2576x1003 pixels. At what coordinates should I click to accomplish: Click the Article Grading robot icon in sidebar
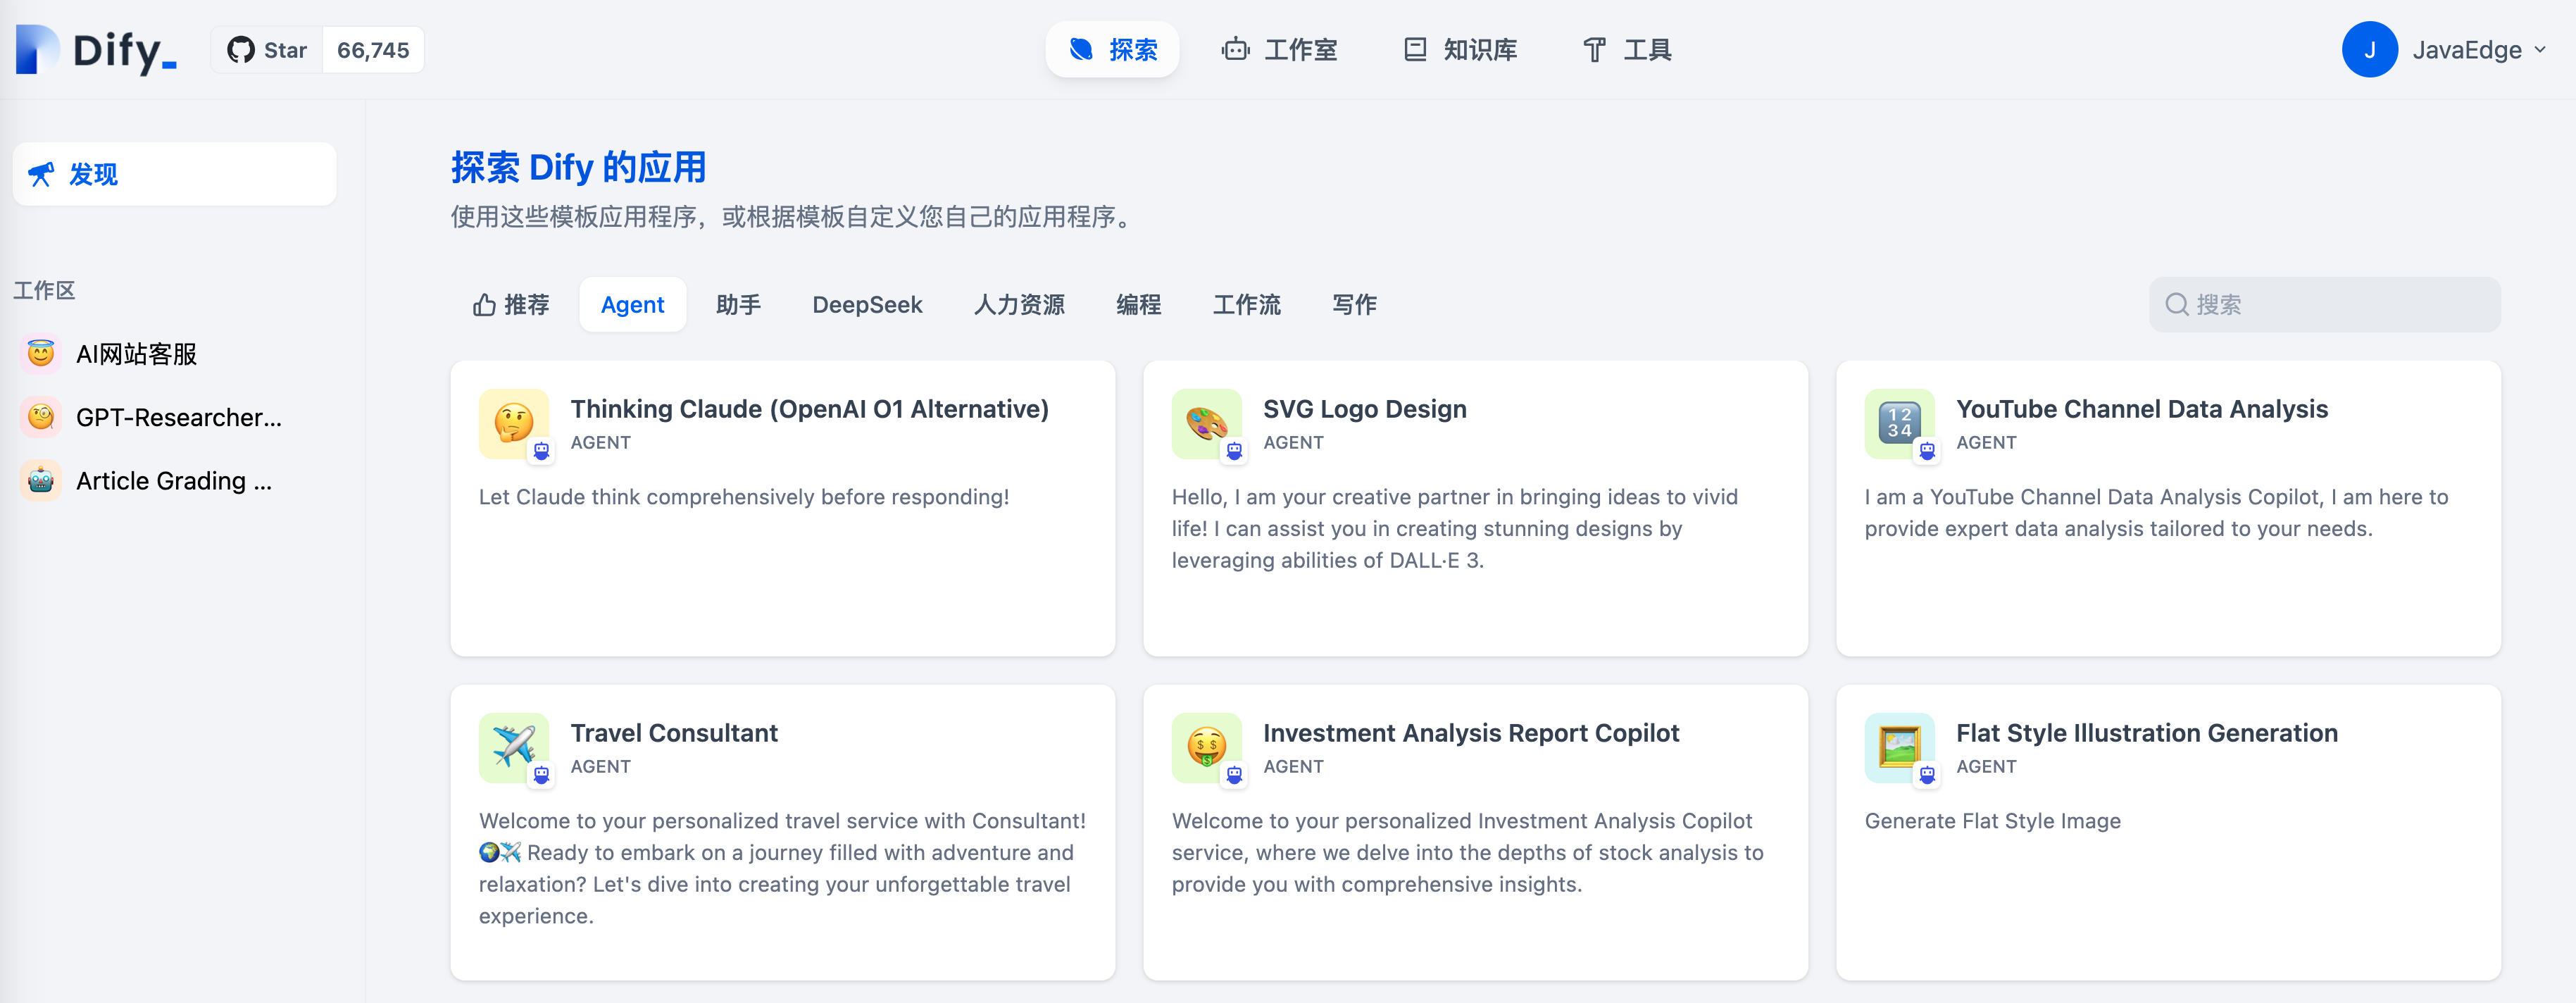tap(41, 481)
